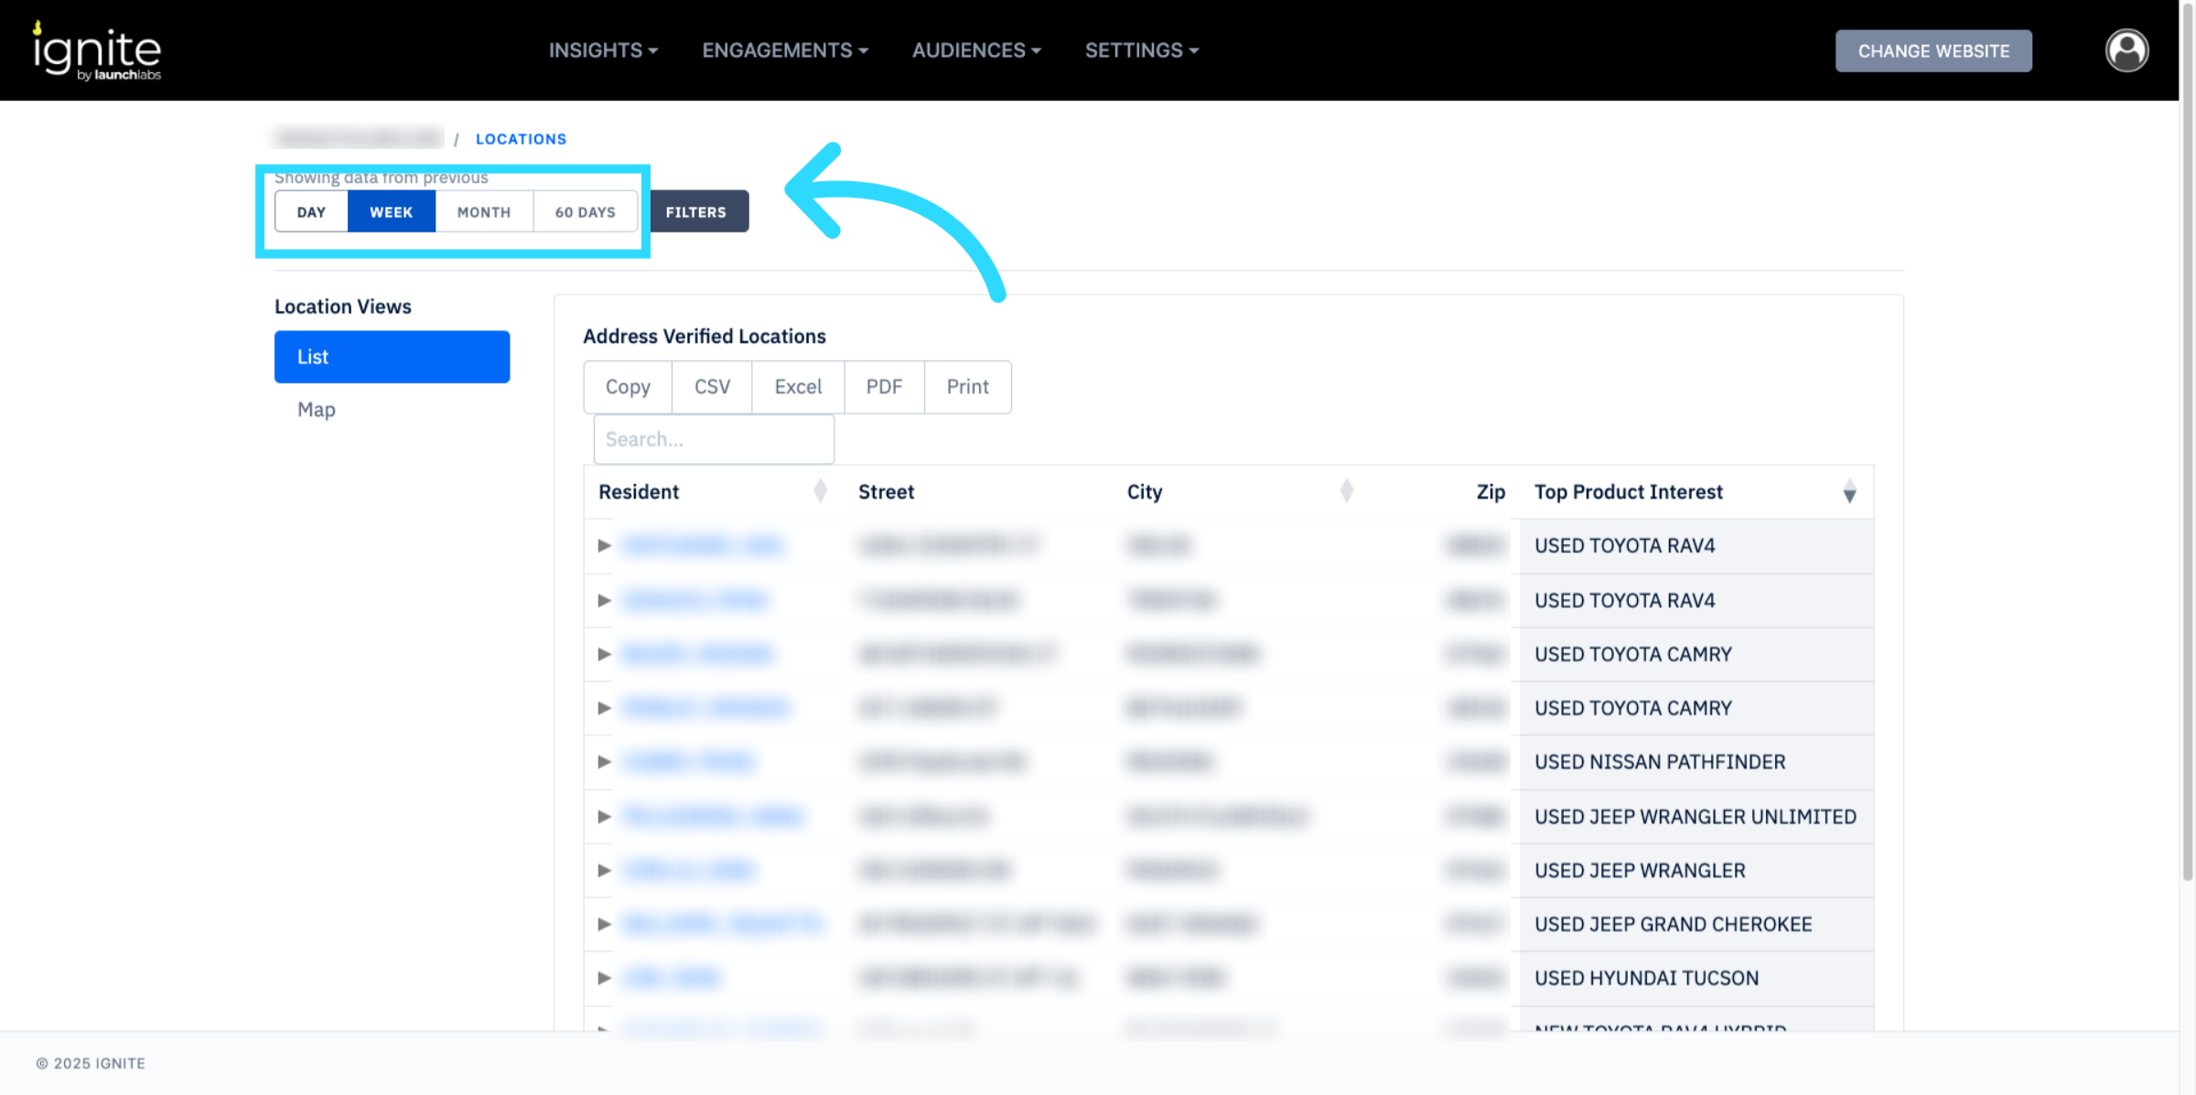2196x1095 pixels.
Task: Sort by Resident column arrows
Action: 820,491
